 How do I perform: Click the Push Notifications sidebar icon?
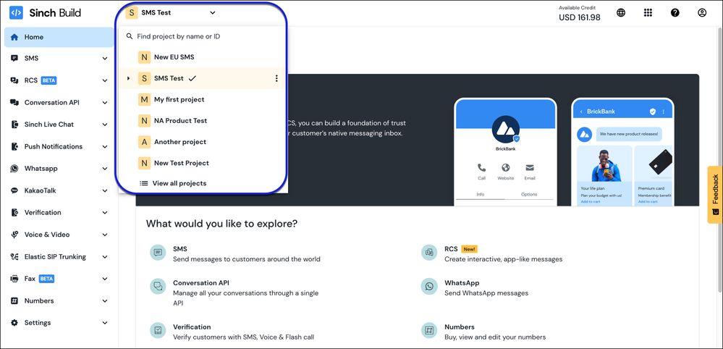pos(14,146)
